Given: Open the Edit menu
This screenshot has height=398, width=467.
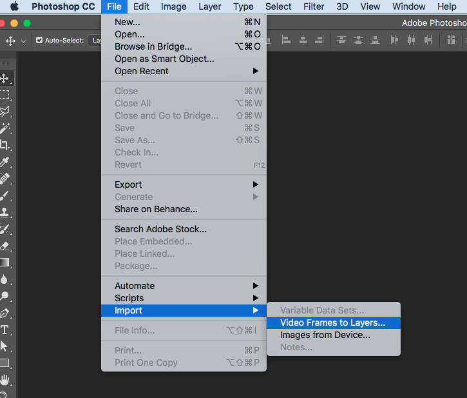Looking at the screenshot, I should [x=141, y=6].
